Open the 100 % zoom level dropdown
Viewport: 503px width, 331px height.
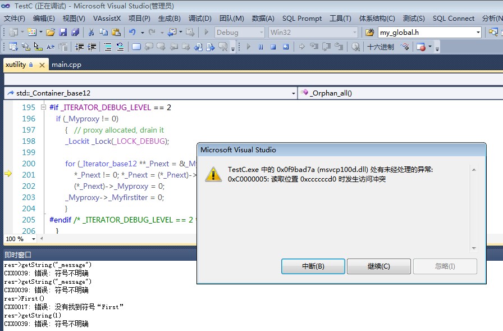click(33, 239)
